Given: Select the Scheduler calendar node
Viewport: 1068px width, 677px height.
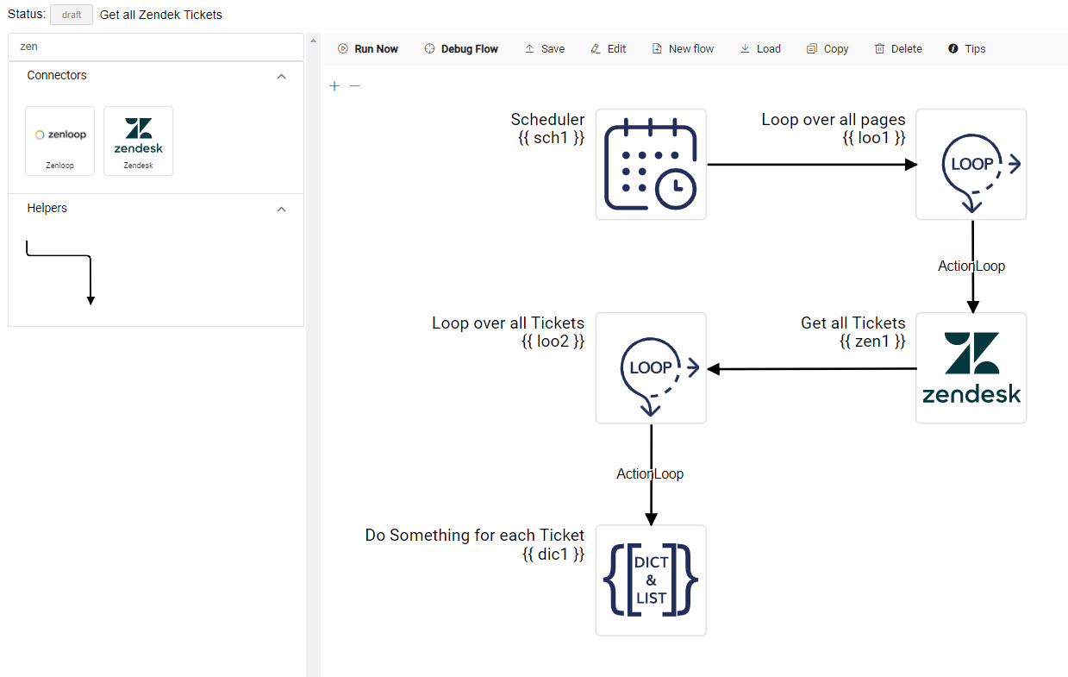Looking at the screenshot, I should 651,164.
